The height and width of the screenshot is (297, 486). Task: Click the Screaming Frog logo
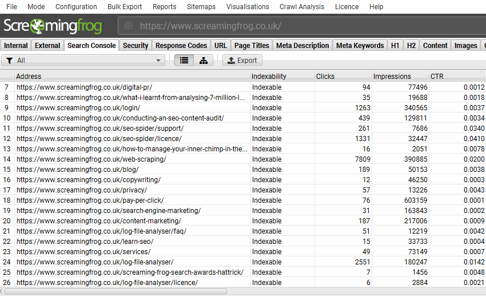[53, 26]
